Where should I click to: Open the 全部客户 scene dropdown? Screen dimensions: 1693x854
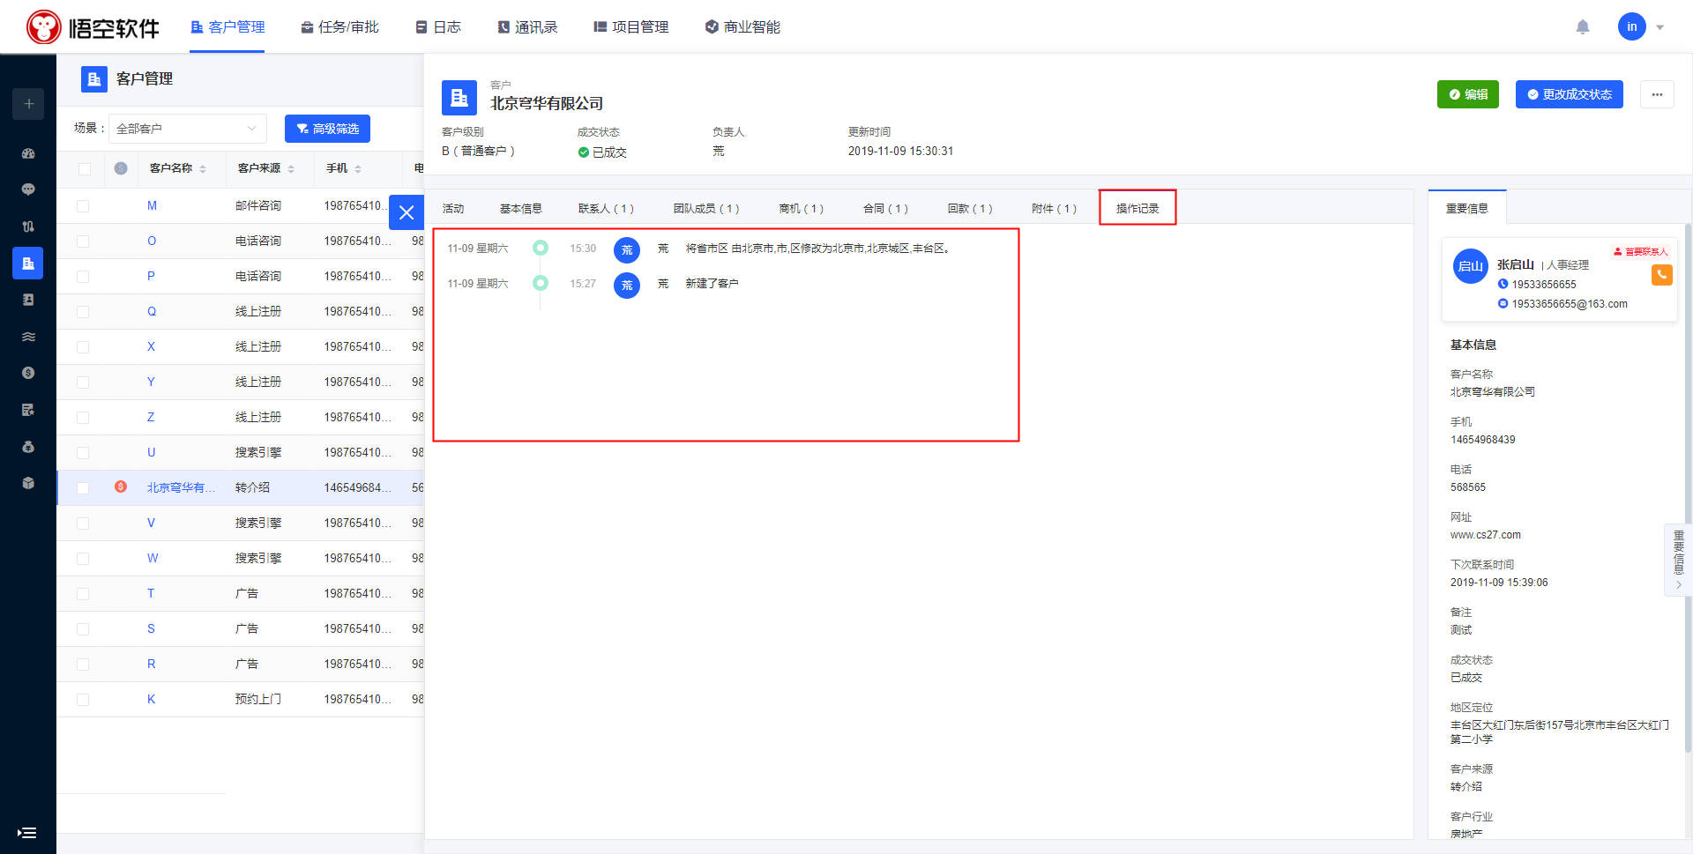tap(187, 129)
